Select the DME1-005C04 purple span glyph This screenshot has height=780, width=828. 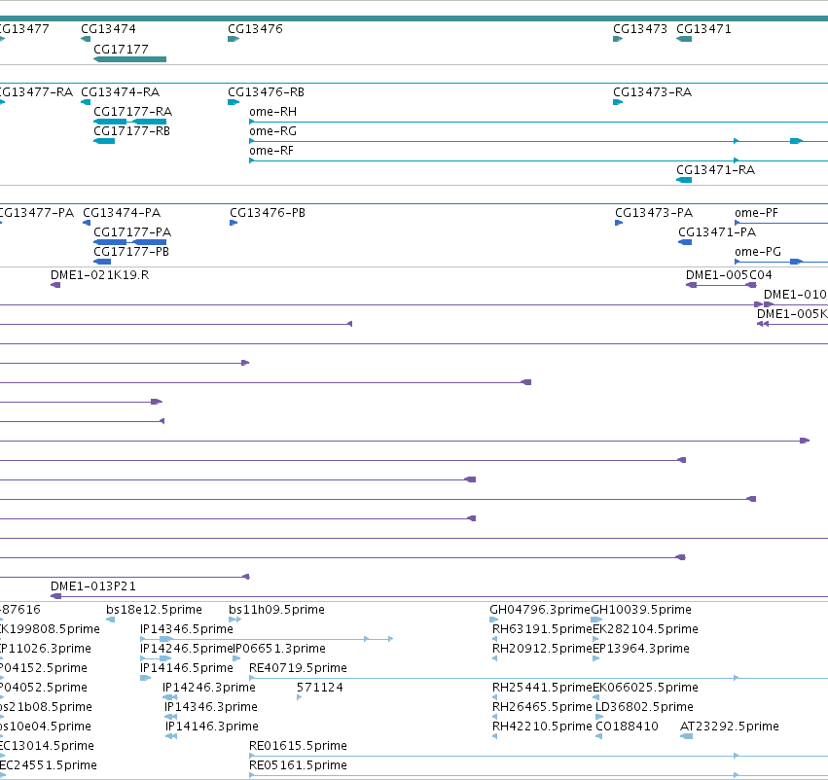[x=721, y=286]
